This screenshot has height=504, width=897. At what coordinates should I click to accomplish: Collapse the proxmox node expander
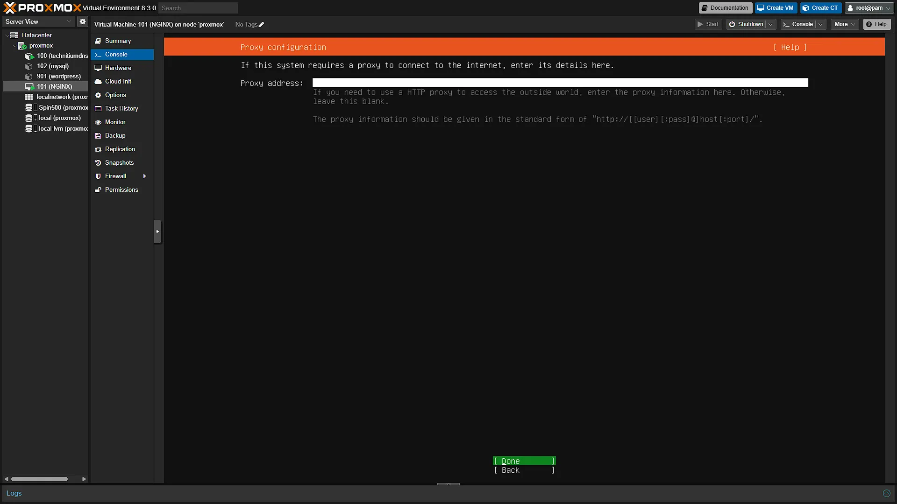pos(14,45)
